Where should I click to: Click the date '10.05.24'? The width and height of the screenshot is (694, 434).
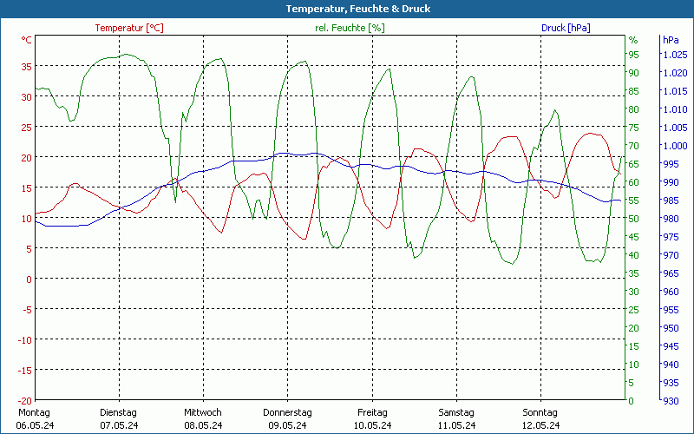(x=372, y=425)
